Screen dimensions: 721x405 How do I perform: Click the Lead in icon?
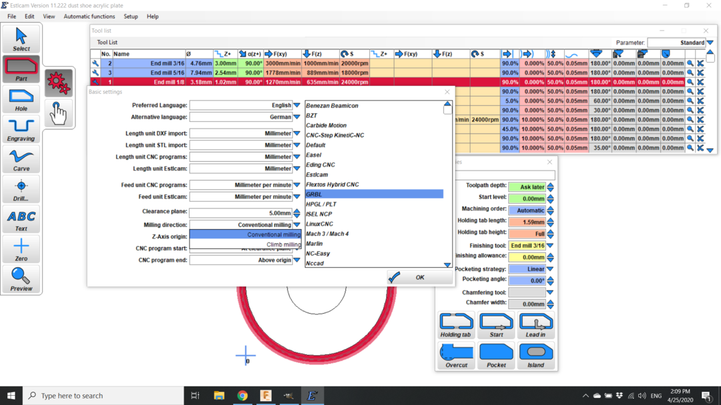point(535,325)
